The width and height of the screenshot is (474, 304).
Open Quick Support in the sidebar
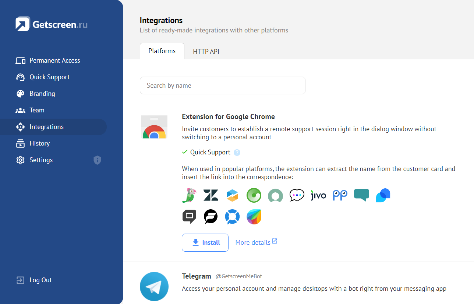(49, 77)
